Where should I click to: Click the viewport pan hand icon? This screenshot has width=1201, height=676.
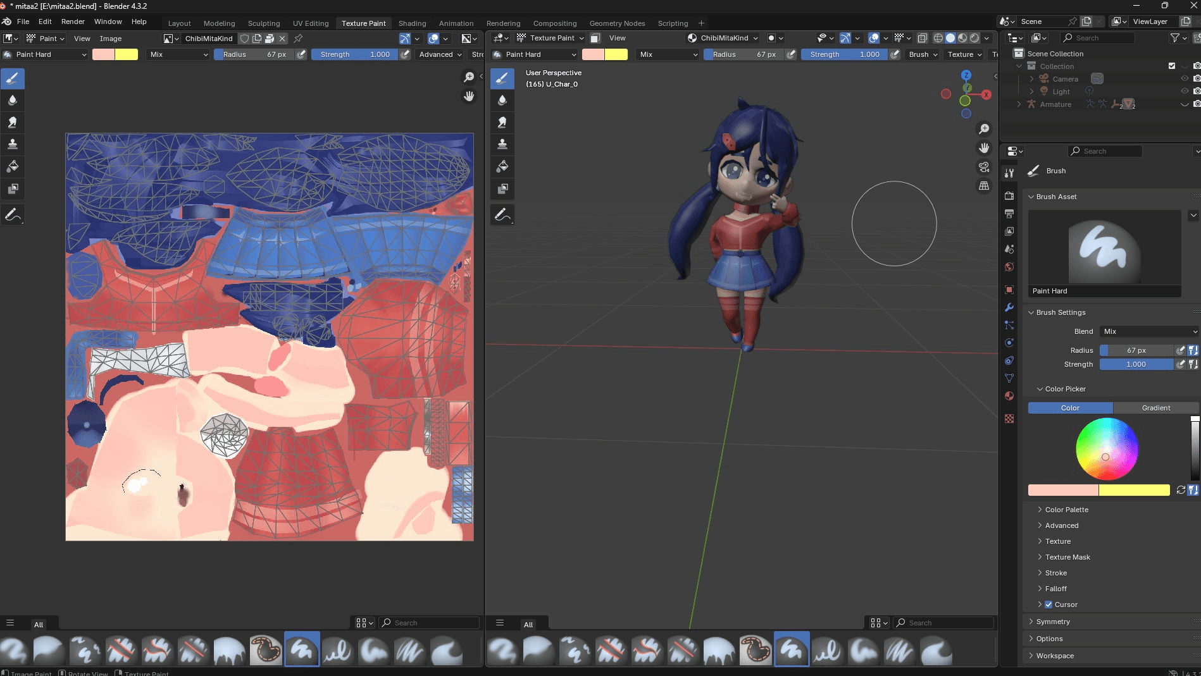pos(984,148)
